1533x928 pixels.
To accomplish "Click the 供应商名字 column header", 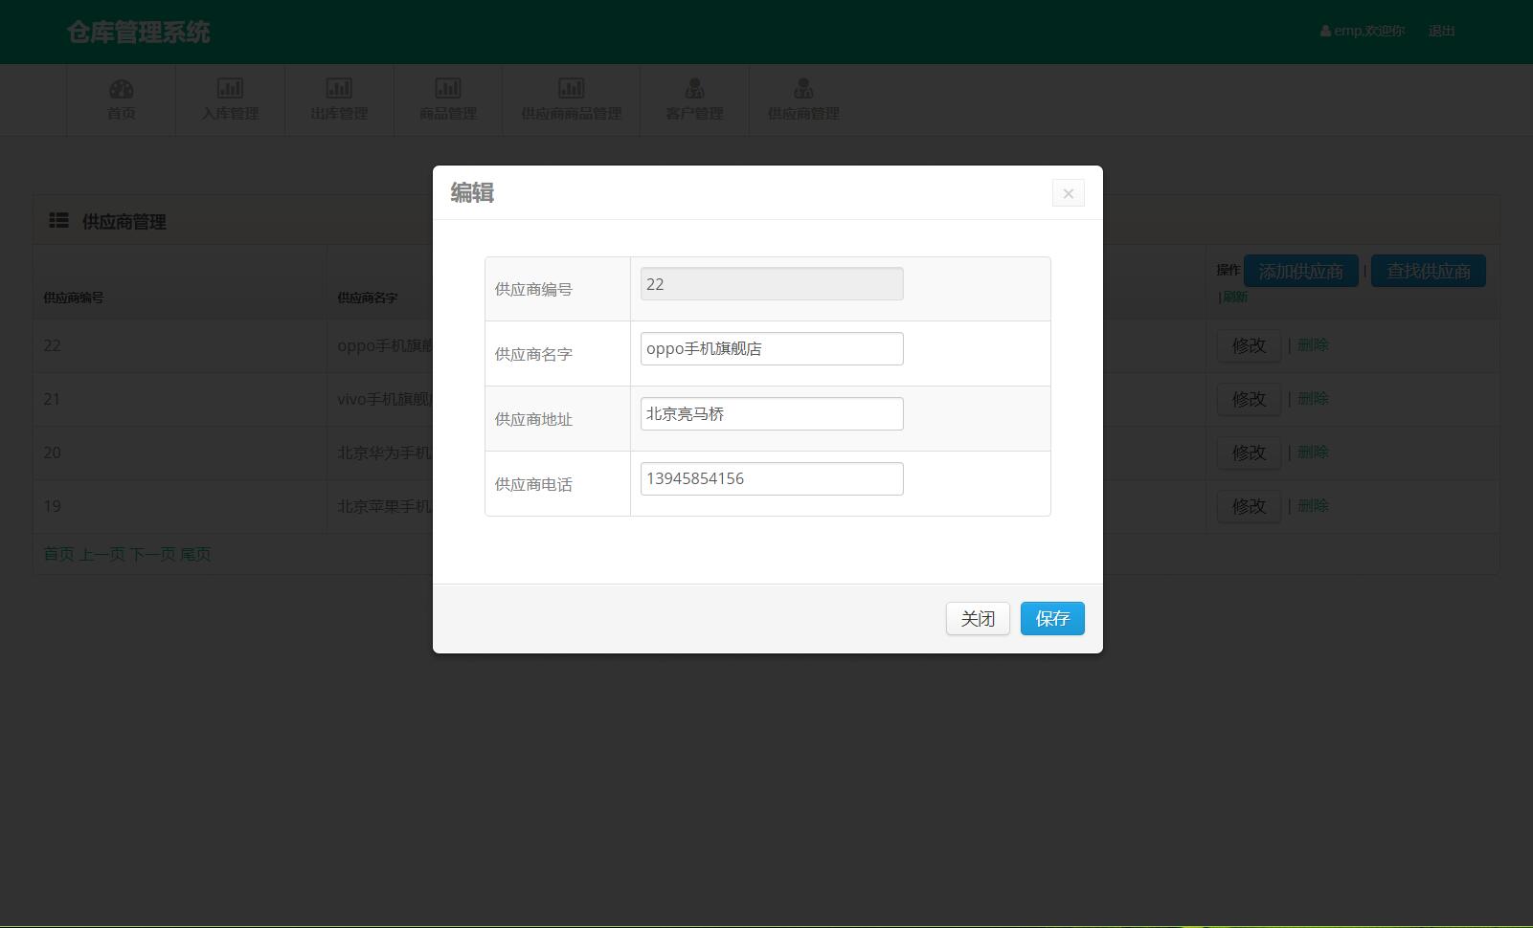I will point(367,298).
